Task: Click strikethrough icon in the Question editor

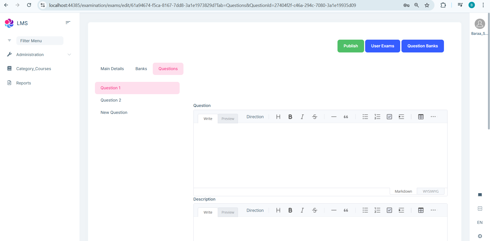Action: point(314,117)
